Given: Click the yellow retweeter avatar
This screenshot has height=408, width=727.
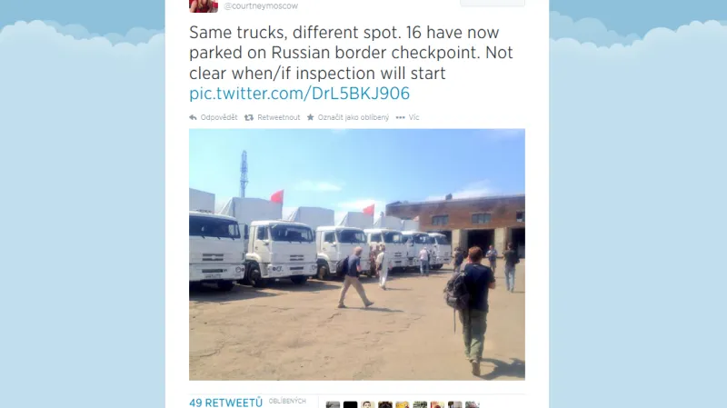Looking at the screenshot, I should coord(403,404).
